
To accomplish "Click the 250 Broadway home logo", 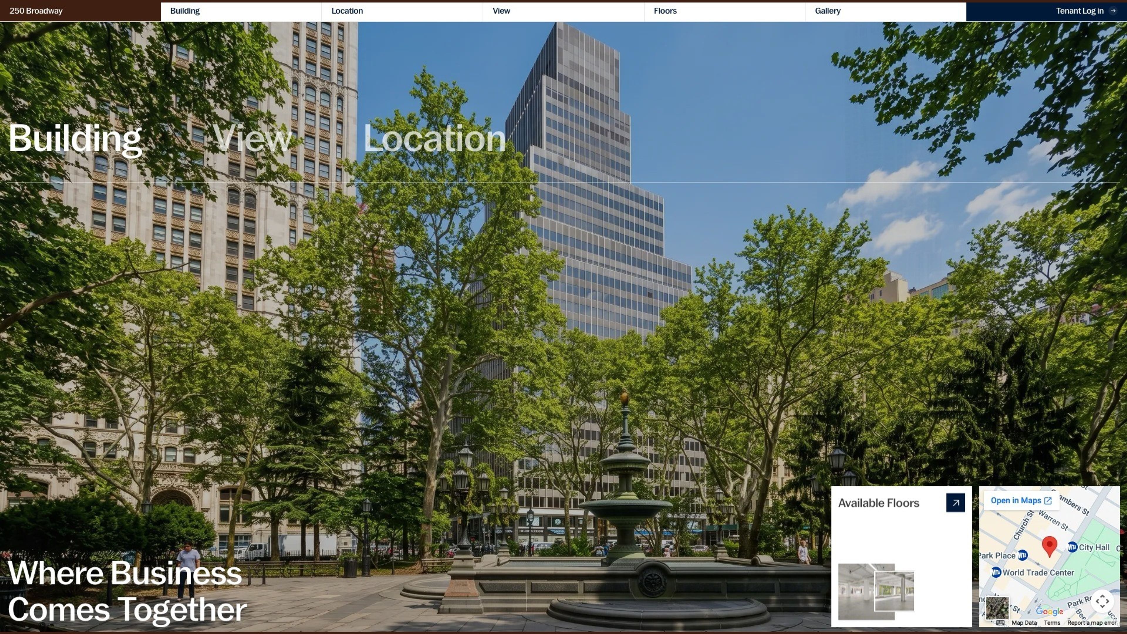I will pos(36,11).
